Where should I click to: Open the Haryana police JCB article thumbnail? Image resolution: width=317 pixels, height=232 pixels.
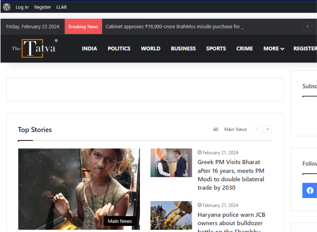pyautogui.click(x=171, y=216)
